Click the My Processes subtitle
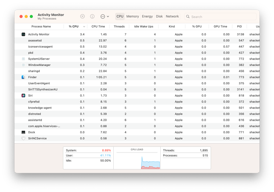274x192 pixels. click(47, 19)
